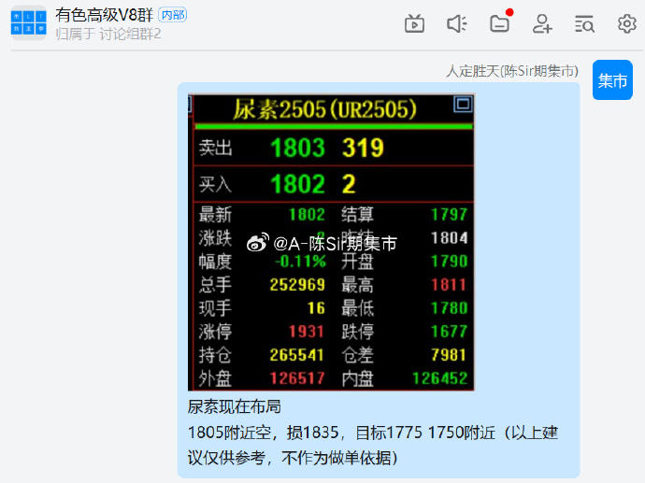Click total volume 252969
This screenshot has height=483, width=645.
[297, 284]
